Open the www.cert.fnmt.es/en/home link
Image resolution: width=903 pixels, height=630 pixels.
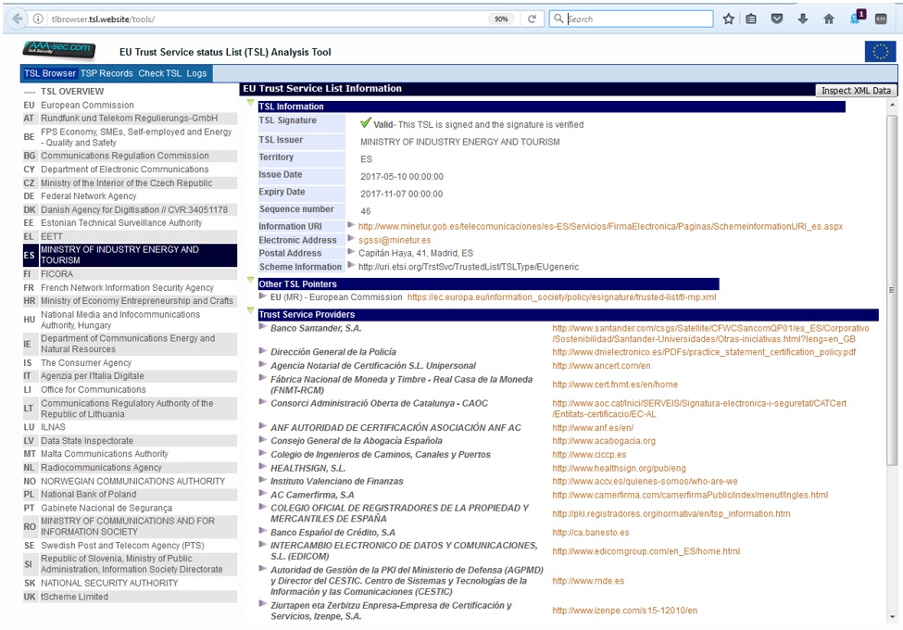pos(615,384)
